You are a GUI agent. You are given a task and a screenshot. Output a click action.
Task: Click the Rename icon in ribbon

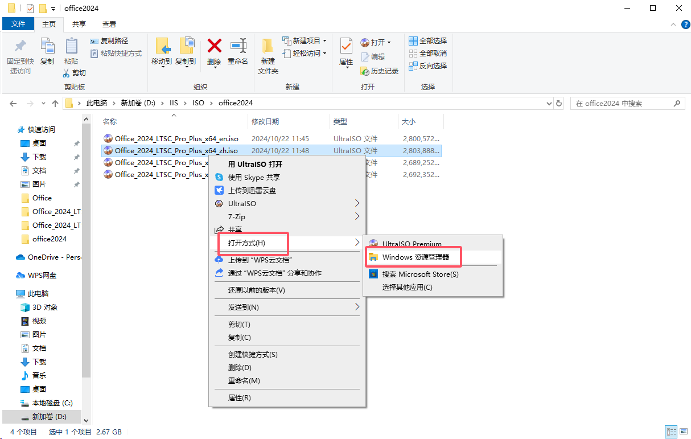[x=238, y=47]
